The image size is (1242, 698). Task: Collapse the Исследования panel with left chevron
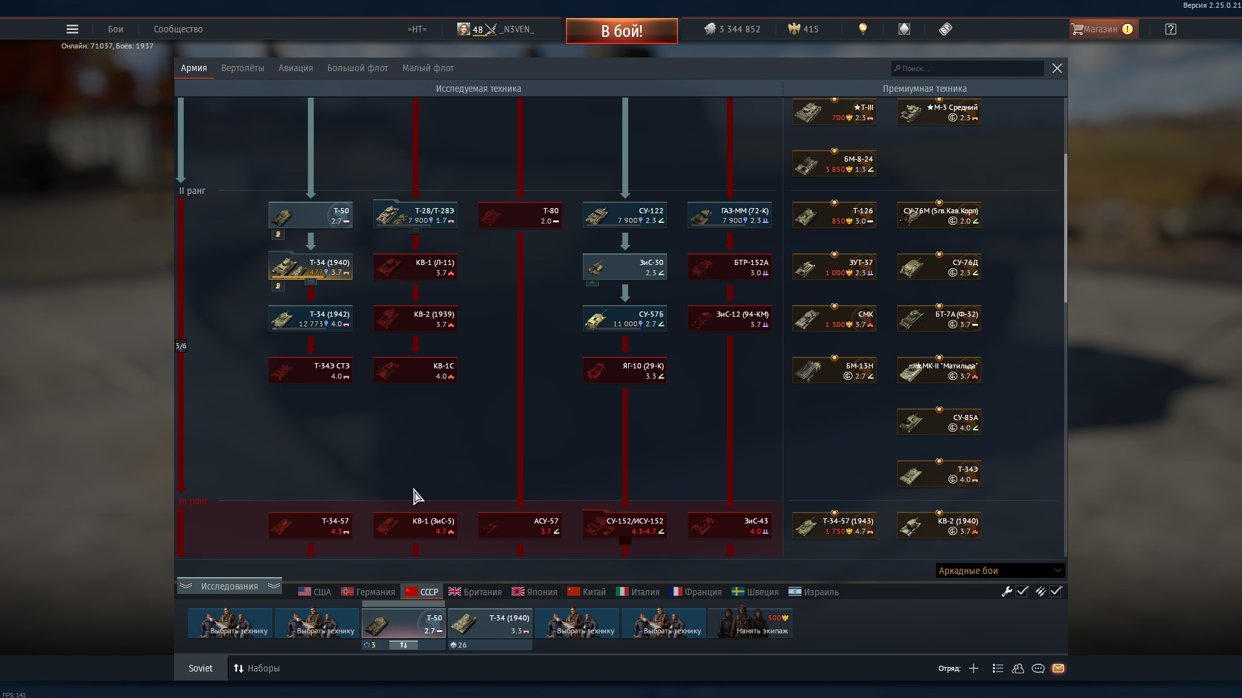[186, 586]
